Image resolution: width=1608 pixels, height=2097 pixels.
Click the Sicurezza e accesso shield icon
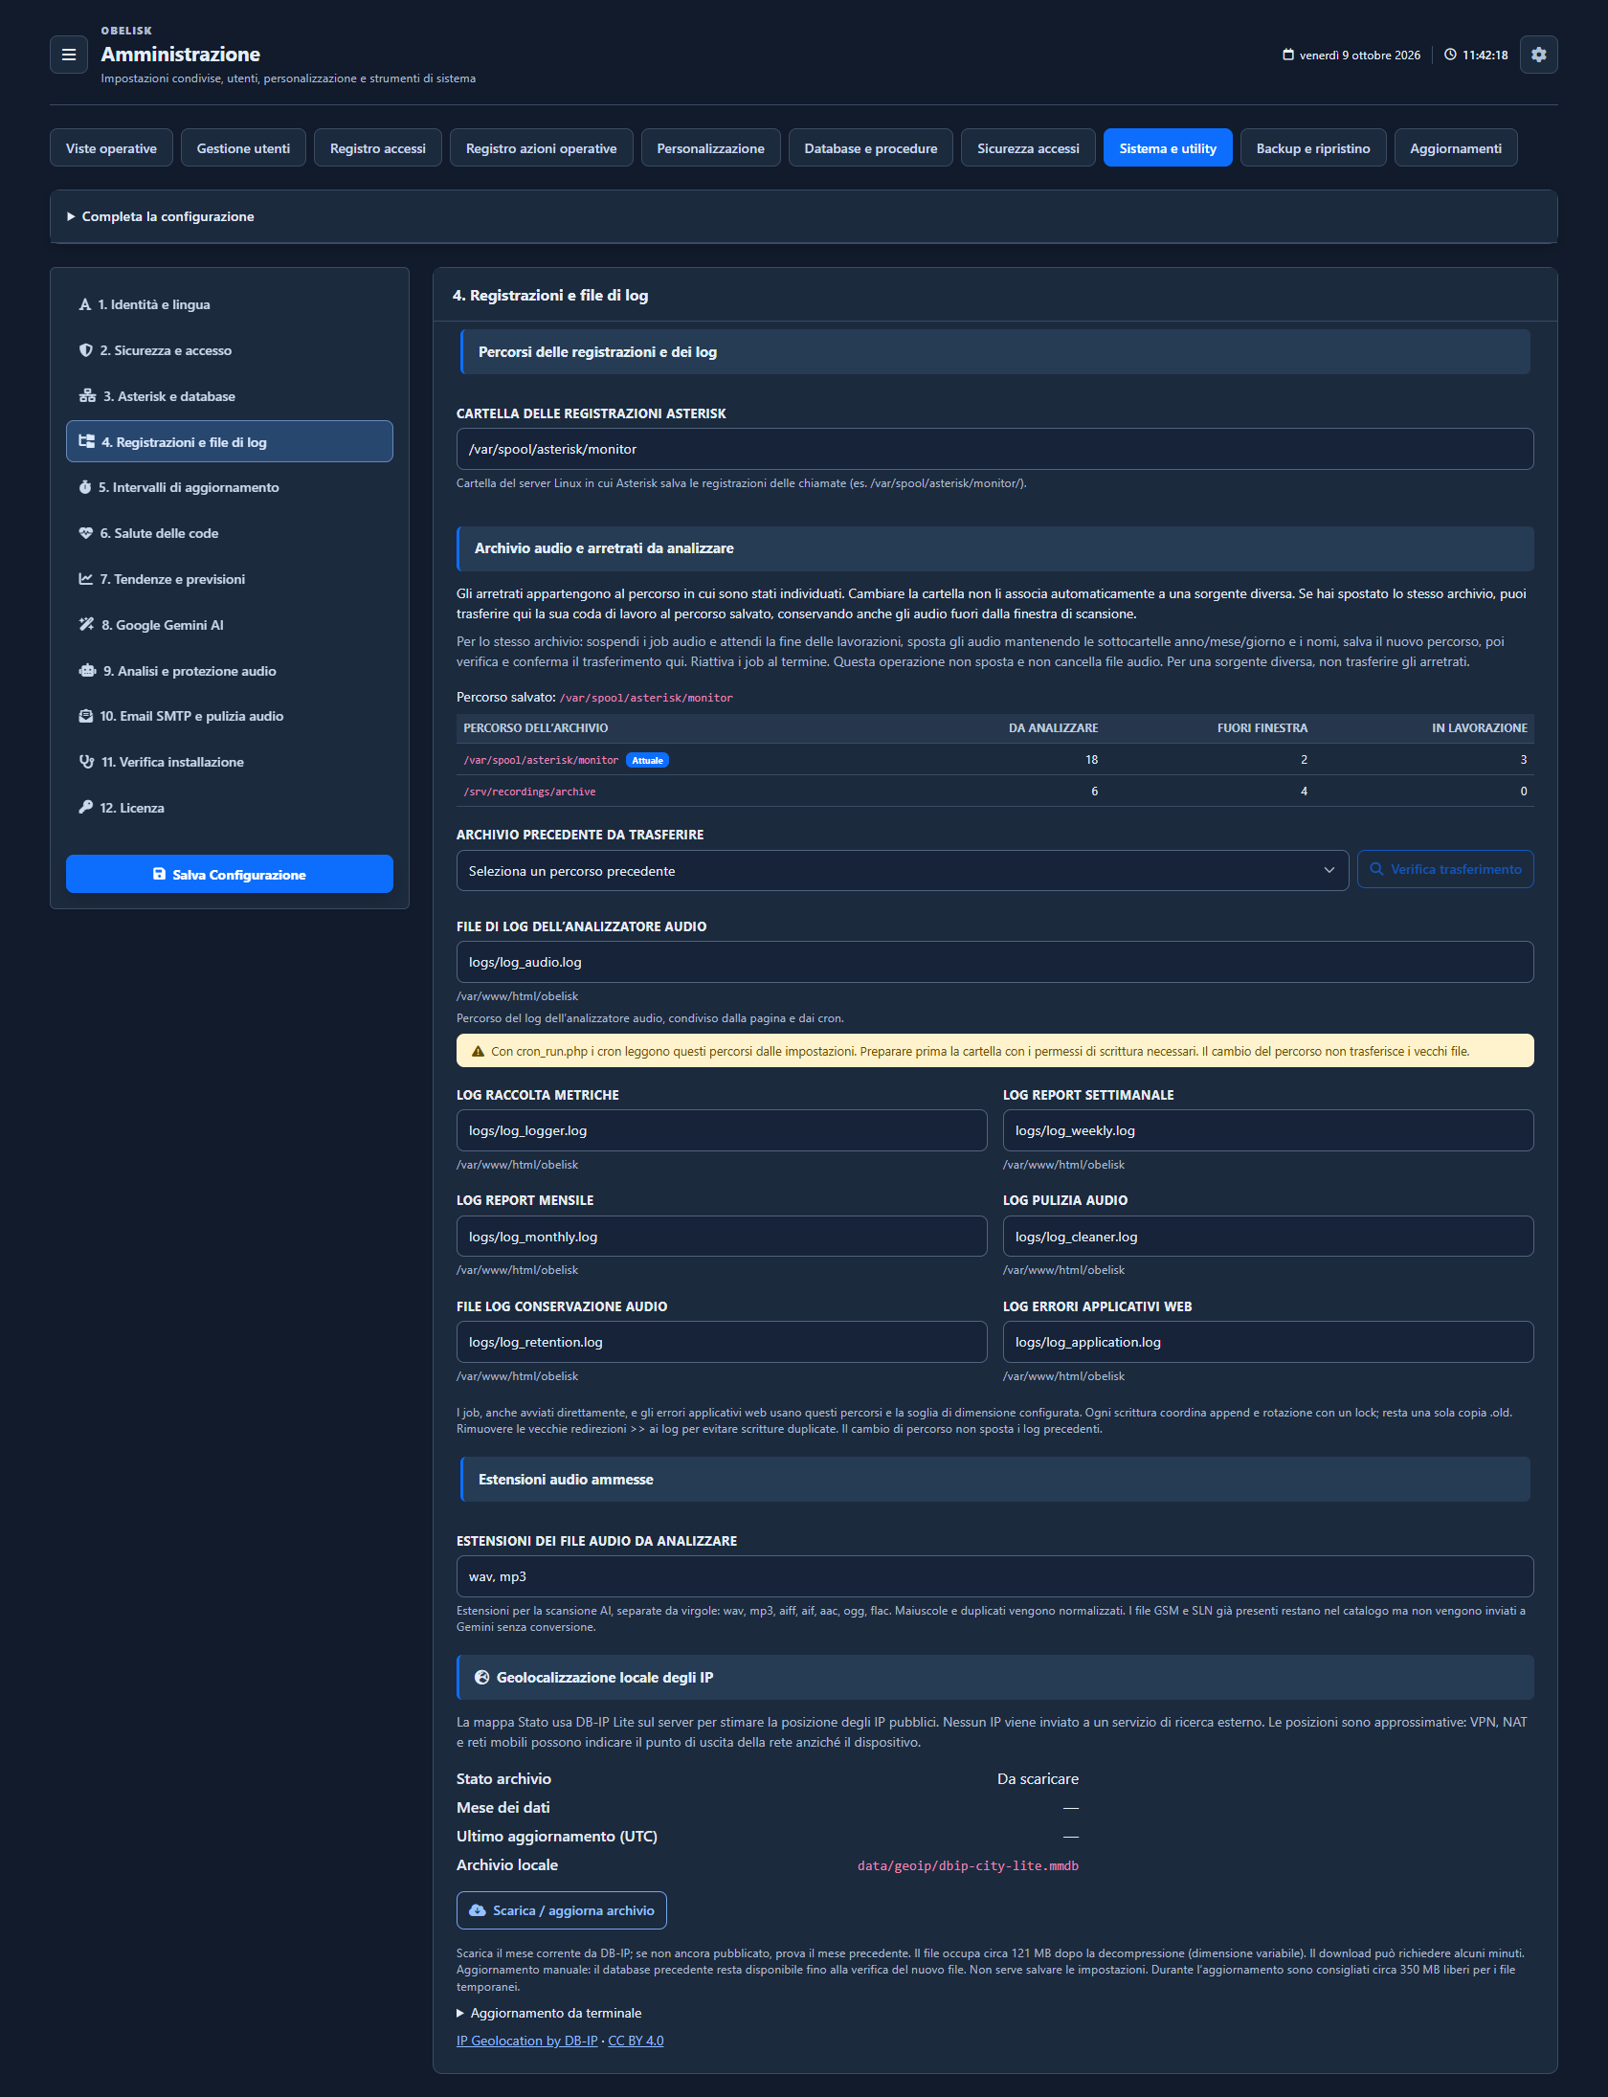coord(86,350)
